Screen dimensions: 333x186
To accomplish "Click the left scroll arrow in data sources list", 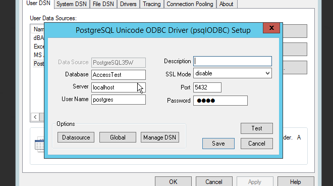I will (x=35, y=117).
